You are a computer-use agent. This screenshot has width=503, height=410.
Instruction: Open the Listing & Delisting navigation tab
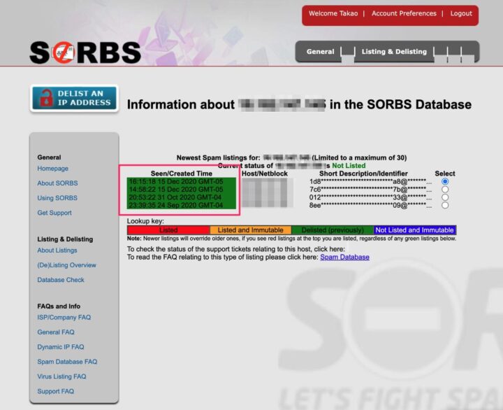coord(394,51)
